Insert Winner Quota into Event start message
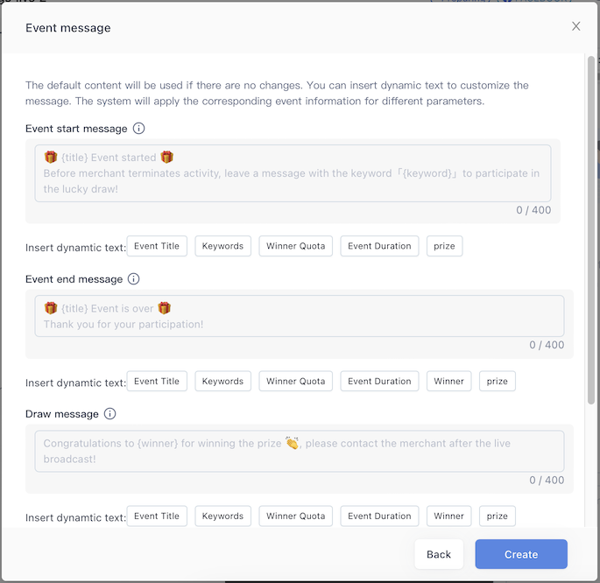This screenshot has height=583, width=600. [296, 246]
